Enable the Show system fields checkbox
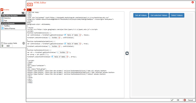 [2, 43]
